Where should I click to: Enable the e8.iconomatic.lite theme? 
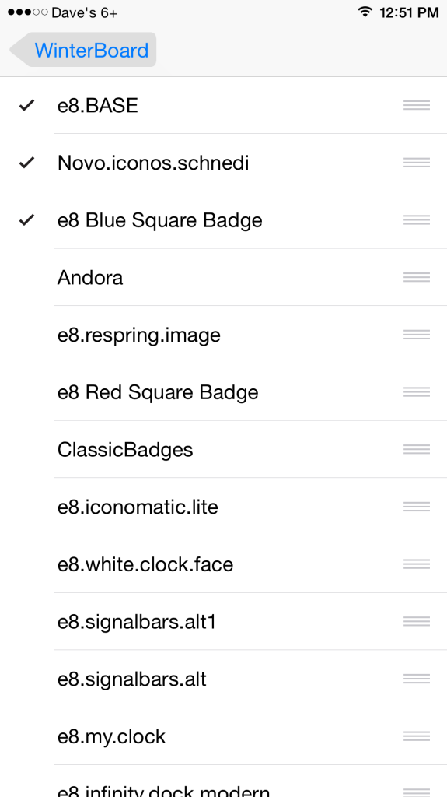(x=224, y=507)
